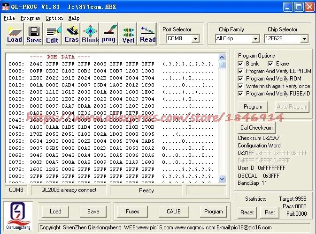Maximize the QL-PROG window
316x234 pixels.
[x=299, y=7]
